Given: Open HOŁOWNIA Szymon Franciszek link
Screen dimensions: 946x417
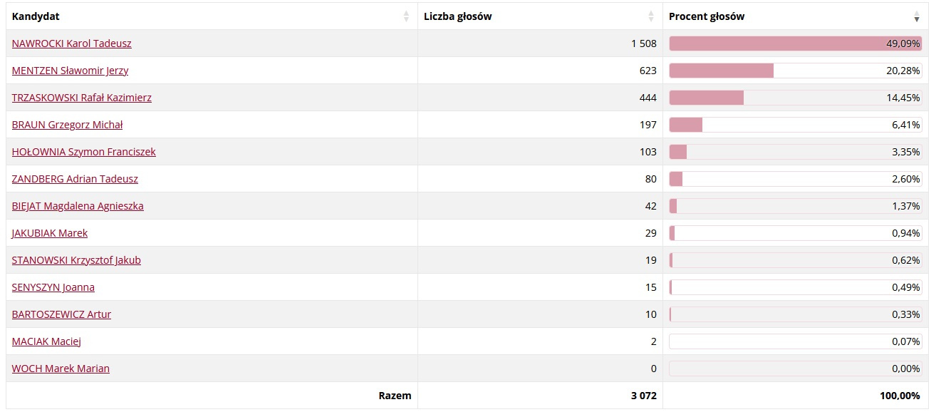Looking at the screenshot, I should [84, 152].
